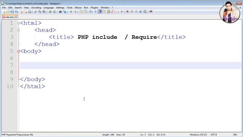Click the Zoom In toolbar icon
This screenshot has width=243, height=137.
pos(71,12)
